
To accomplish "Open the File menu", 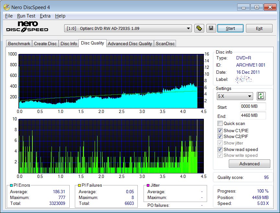I will (x=9, y=16).
